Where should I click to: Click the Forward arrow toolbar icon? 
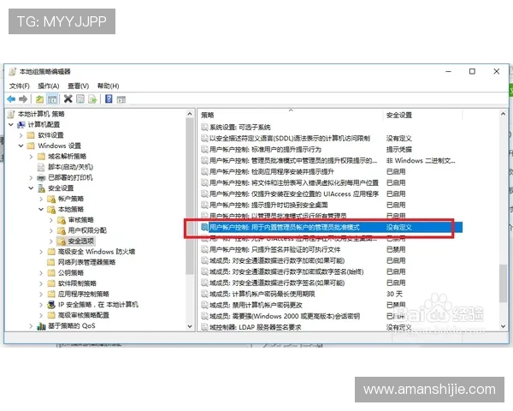click(23, 99)
